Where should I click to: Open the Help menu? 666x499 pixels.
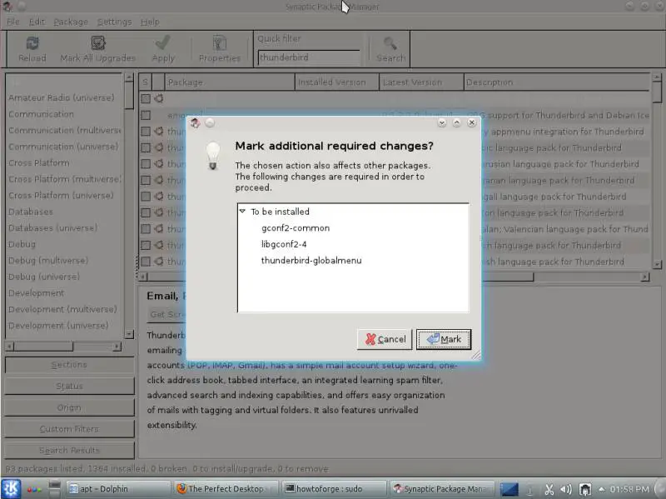(151, 22)
